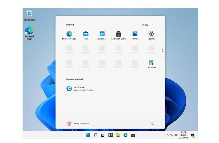Open the volume tray icon
The image size is (219, 143).
click(176, 135)
